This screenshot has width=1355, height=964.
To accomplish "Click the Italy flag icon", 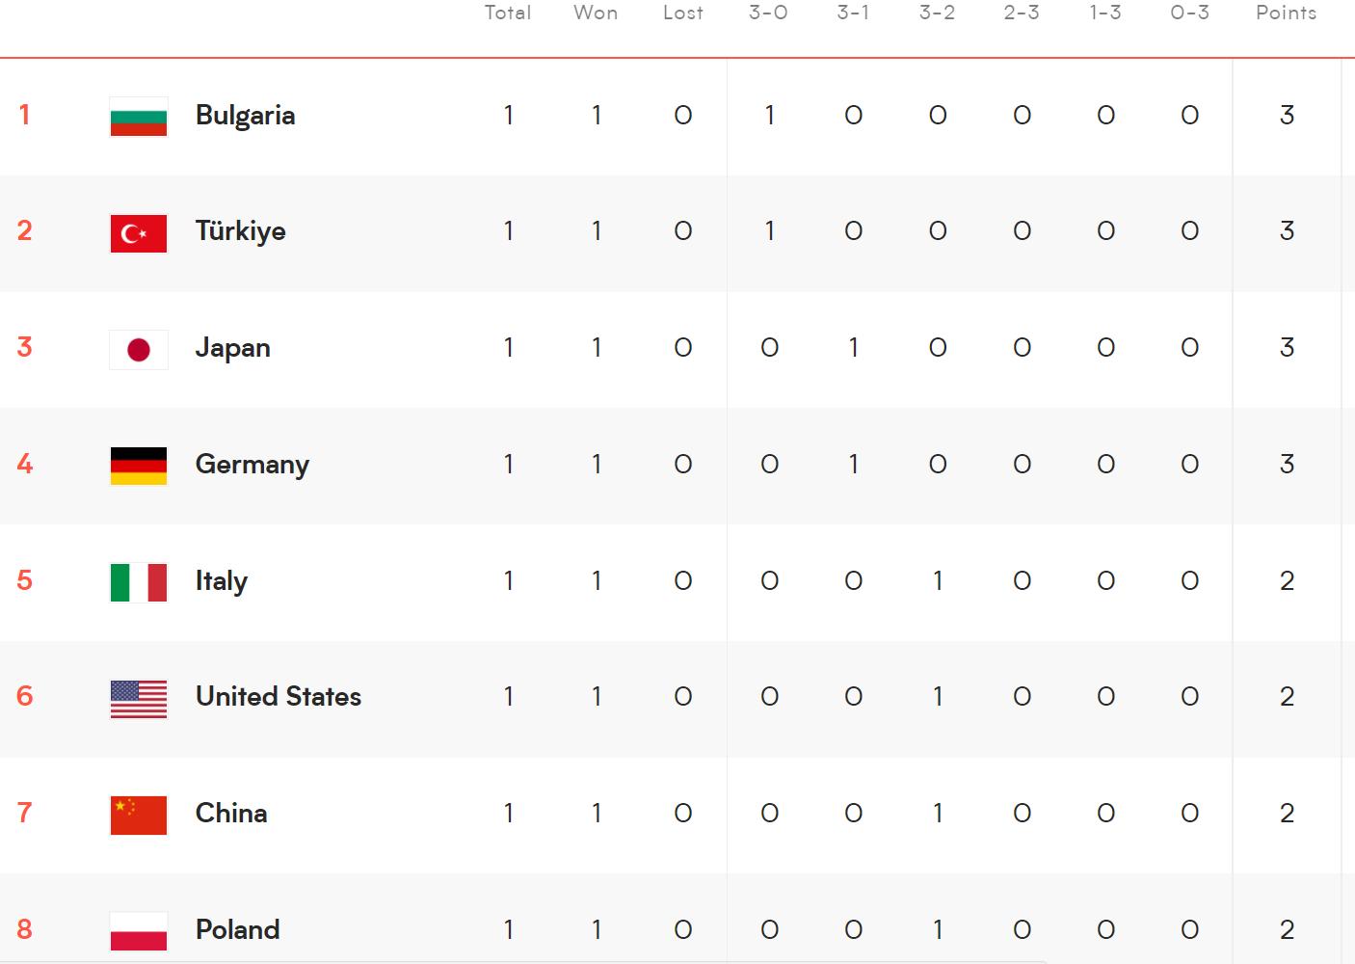I will [139, 582].
